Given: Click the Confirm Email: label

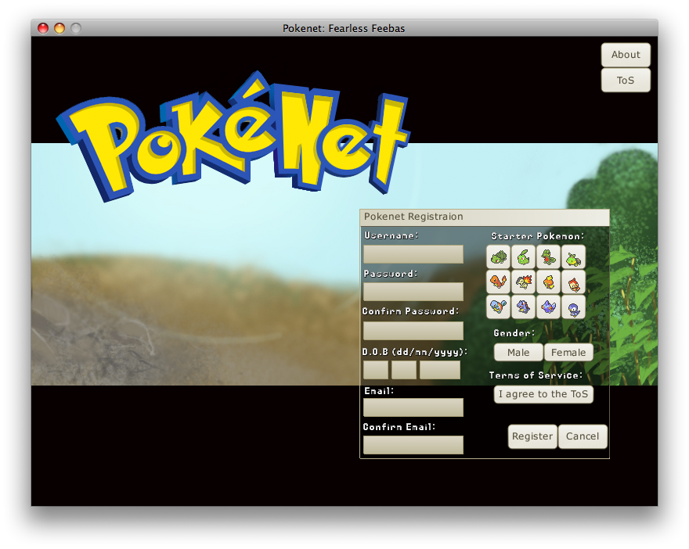Looking at the screenshot, I should click(399, 427).
